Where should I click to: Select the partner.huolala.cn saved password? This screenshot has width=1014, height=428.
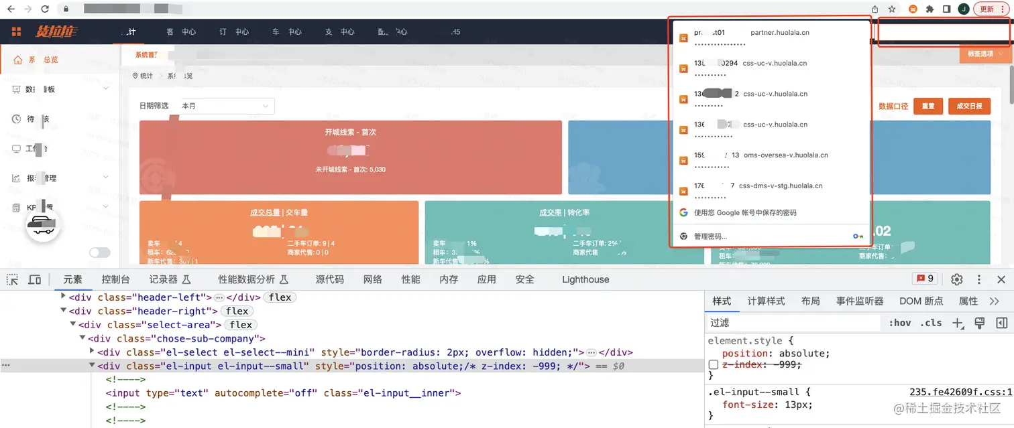pos(771,38)
